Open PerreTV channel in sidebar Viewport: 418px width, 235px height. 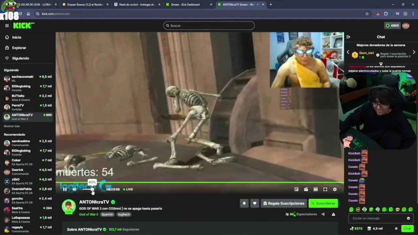[28, 107]
